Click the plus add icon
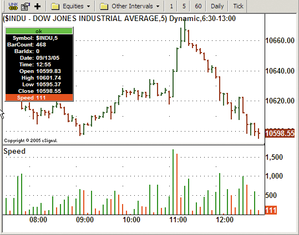 [37, 7]
